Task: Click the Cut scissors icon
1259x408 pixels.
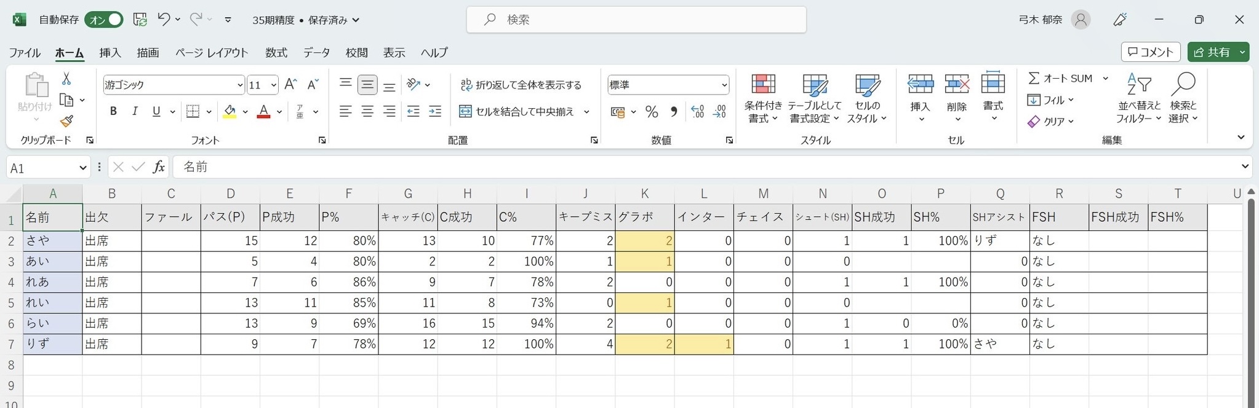Action: 66,79
